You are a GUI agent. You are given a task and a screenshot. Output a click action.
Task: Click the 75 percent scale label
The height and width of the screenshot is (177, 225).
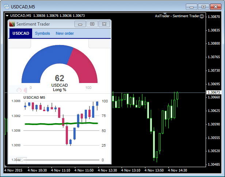[x=104, y=116]
